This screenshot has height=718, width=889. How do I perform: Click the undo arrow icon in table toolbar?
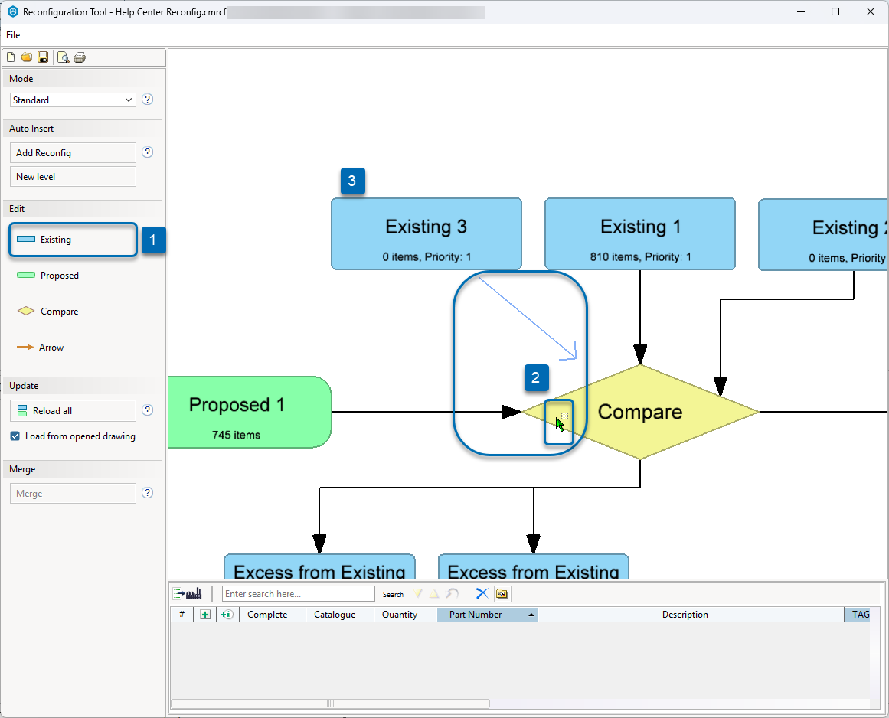452,593
